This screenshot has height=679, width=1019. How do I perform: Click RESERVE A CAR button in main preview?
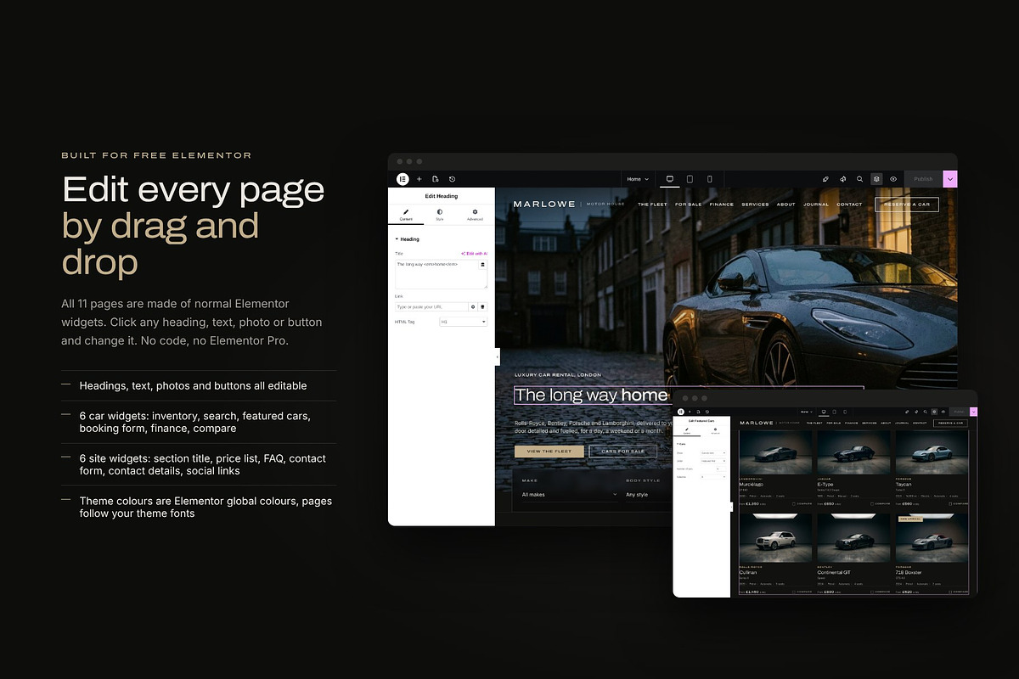[907, 205]
